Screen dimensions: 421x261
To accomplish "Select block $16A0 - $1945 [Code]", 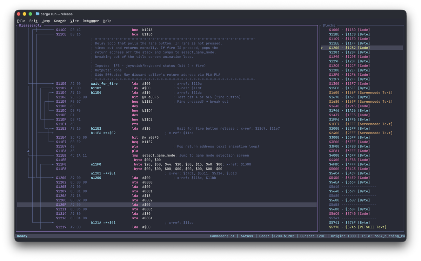I will point(362,106).
